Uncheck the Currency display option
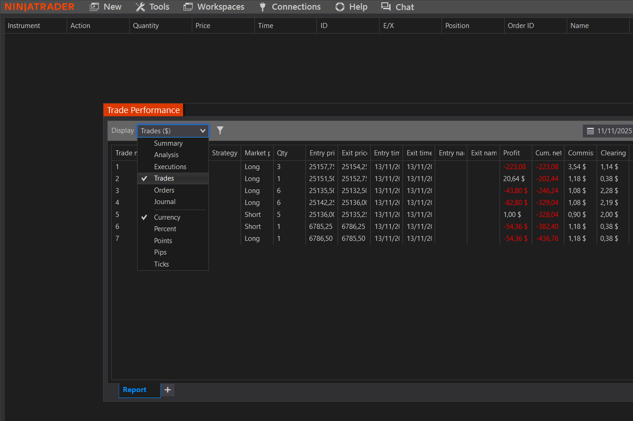This screenshot has height=421, width=633. (167, 217)
